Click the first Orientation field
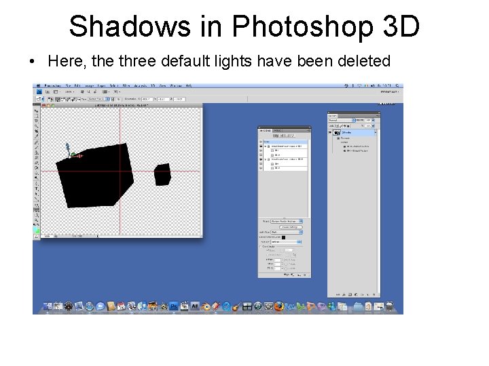This screenshot has height=366, width=489. click(x=147, y=99)
